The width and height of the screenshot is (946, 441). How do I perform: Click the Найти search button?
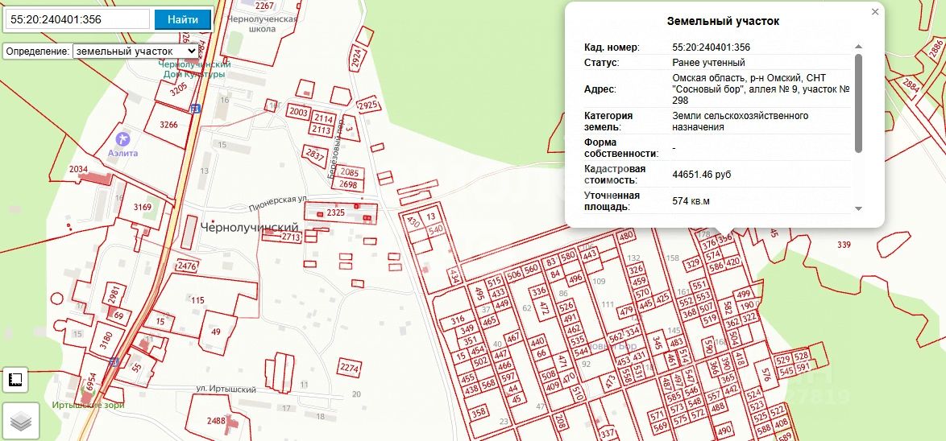point(183,19)
